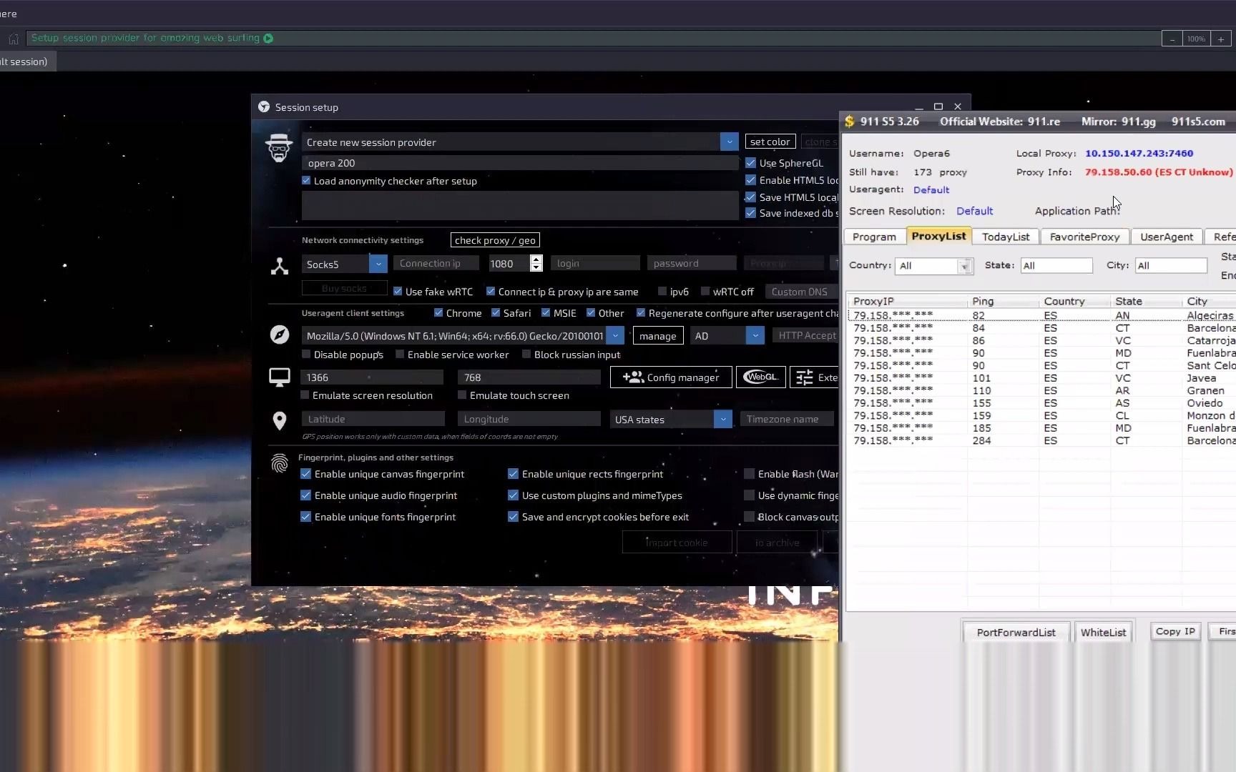Maximize the Session setup window
The image size is (1236, 772).
pos(938,107)
